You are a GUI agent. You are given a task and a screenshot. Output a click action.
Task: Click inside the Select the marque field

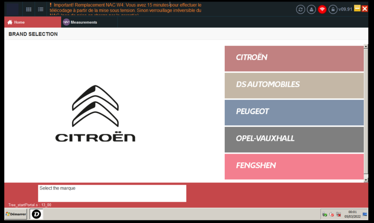click(112, 193)
